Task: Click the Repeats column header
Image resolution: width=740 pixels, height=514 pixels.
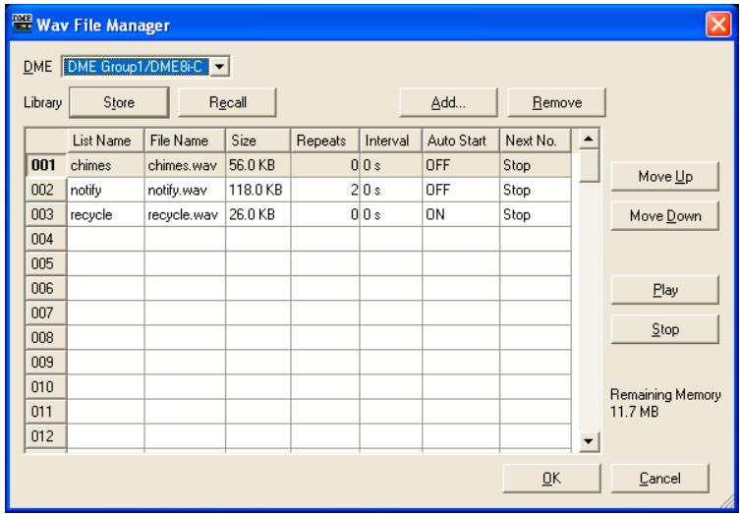Action: pyautogui.click(x=325, y=141)
